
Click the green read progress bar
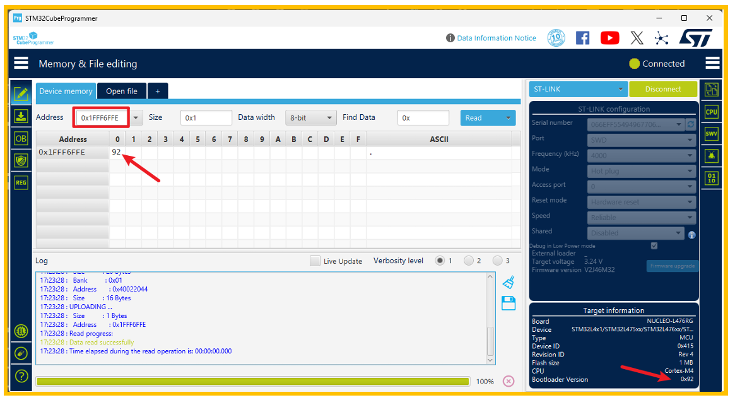(252, 381)
